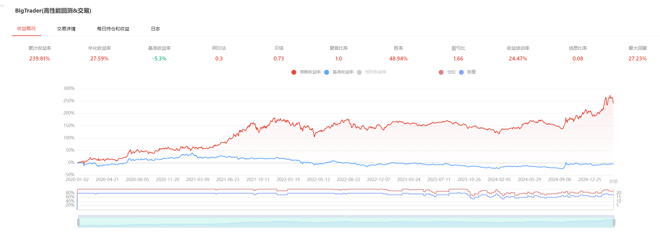
Task: Click the 最大回撤 value 27.23%
Action: click(x=638, y=59)
